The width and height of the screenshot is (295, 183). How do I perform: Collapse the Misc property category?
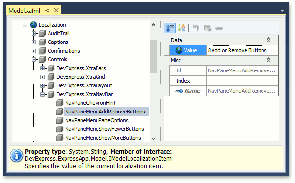(x=268, y=60)
